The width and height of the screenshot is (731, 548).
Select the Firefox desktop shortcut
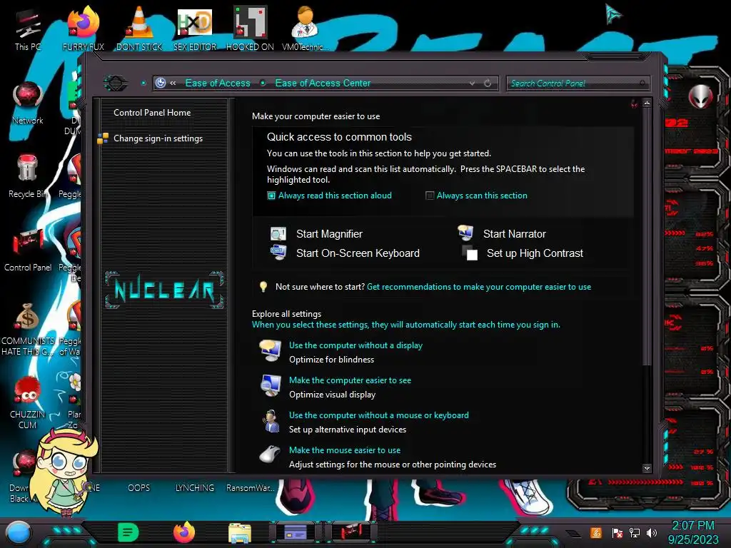pos(84,29)
